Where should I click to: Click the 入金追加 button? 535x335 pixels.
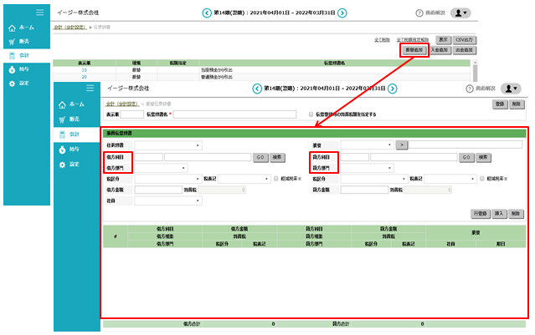click(440, 50)
